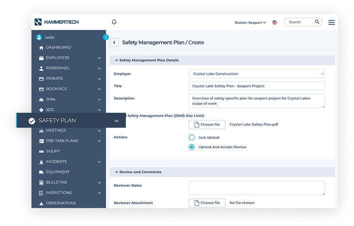Click the Injury bandage icon
Screen dimensions: 354x226
41,151
